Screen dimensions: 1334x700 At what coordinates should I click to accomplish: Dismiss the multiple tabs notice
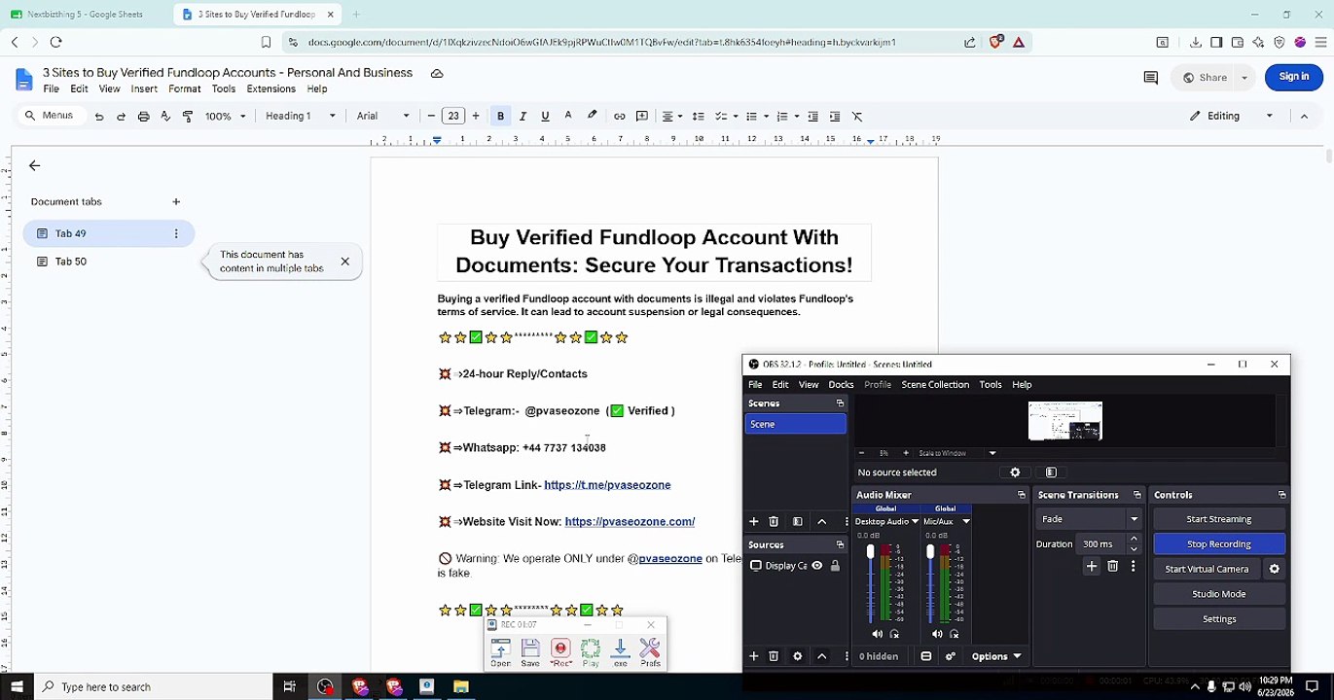[x=344, y=262]
